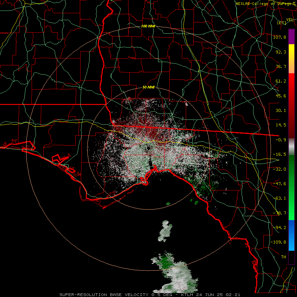Screen dimensions: 297x297
Task: Select the 30.1 velocity scale value
Action: [281, 111]
